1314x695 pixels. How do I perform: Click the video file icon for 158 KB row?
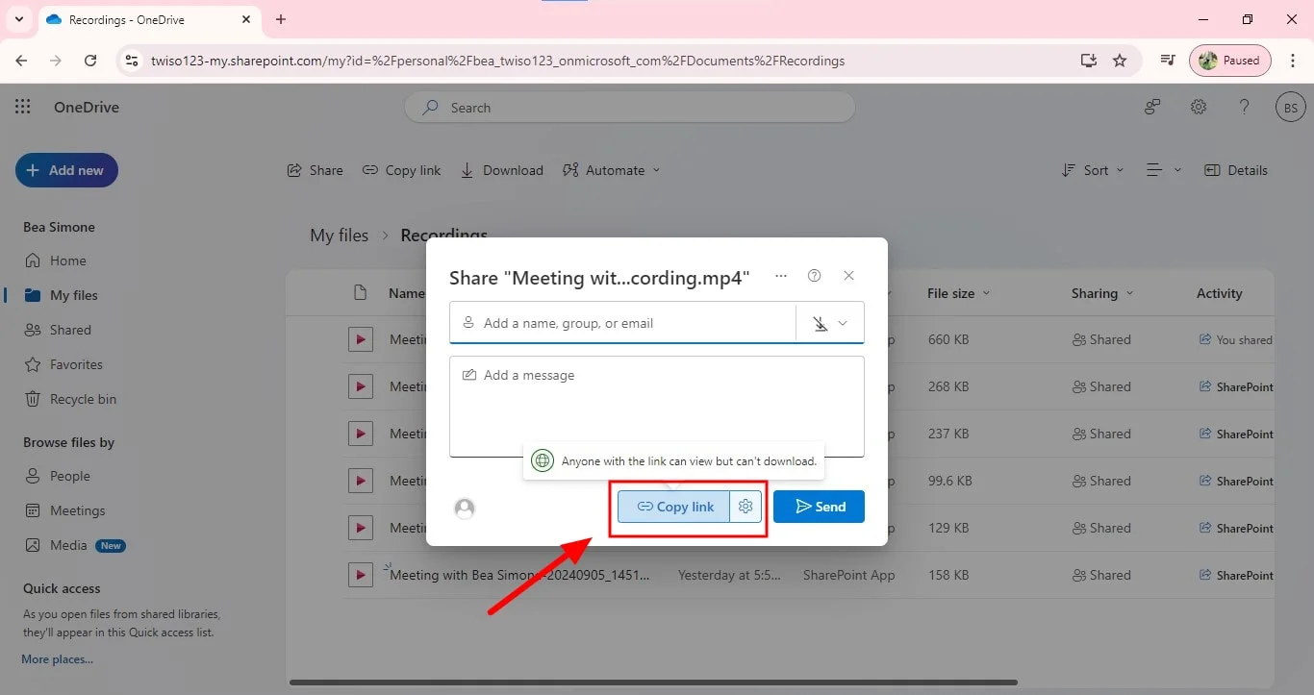[361, 575]
